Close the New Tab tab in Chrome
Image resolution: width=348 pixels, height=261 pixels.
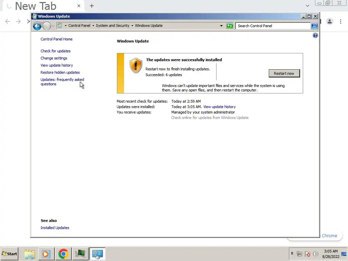79,6
